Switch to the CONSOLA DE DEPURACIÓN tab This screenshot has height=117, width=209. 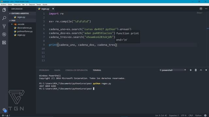[76, 70]
